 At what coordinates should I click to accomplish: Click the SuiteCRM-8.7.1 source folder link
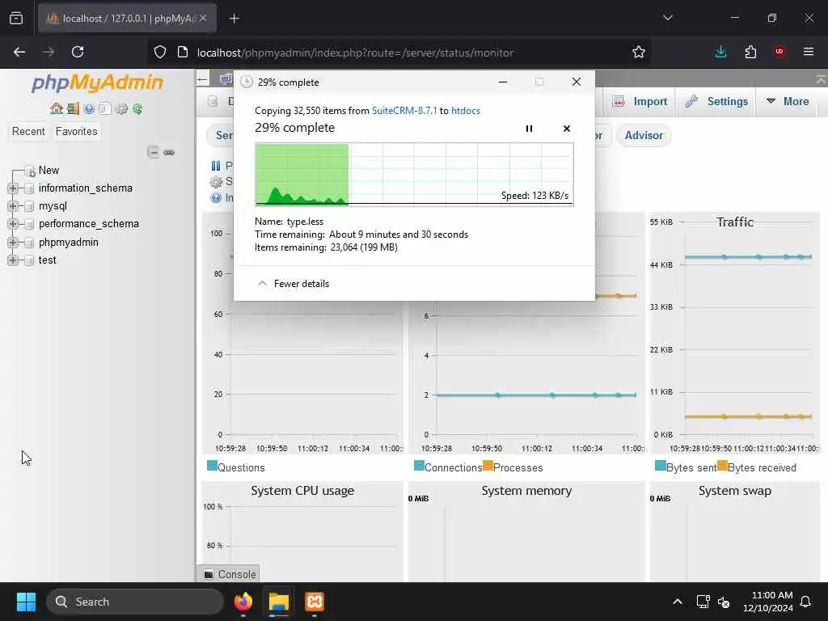(404, 110)
